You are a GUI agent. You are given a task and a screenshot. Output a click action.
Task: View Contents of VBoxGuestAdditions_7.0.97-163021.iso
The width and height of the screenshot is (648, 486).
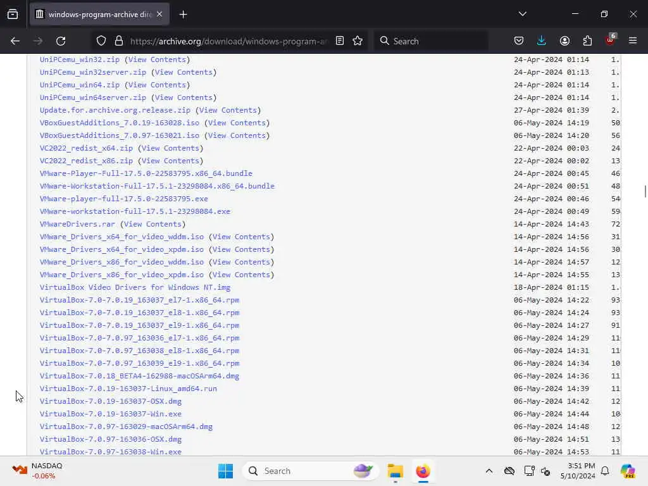(x=237, y=135)
